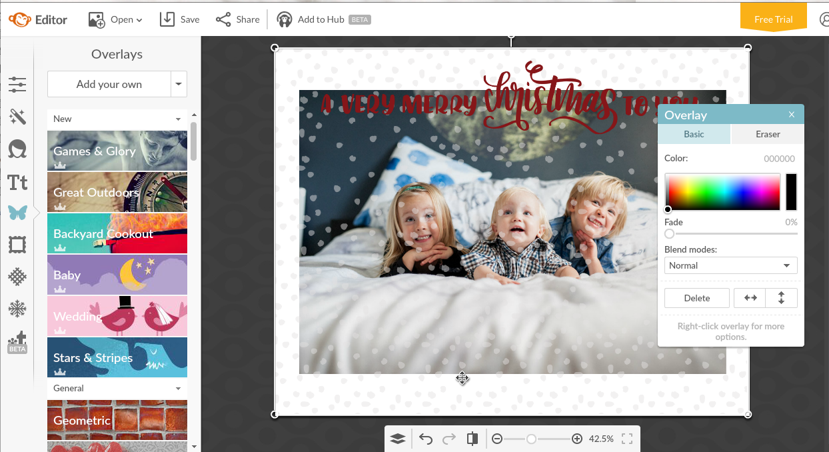829x452 pixels.
Task: Open the Blend modes dropdown
Action: 730,265
